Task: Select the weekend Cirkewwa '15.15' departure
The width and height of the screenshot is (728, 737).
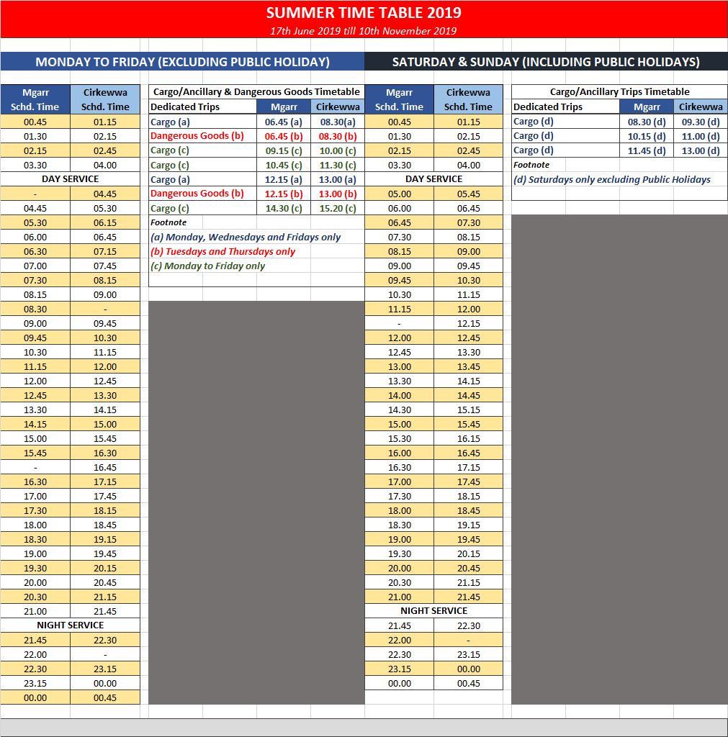Action: [x=468, y=410]
